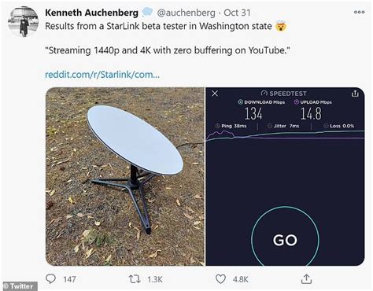Viewport: 373px width, 291px height.
Task: Click the Speedtest logo title
Action: pyautogui.click(x=284, y=94)
